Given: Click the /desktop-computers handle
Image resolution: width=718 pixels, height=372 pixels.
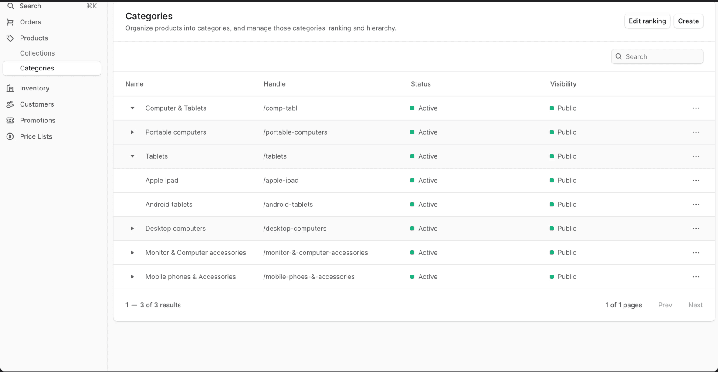Looking at the screenshot, I should 295,229.
